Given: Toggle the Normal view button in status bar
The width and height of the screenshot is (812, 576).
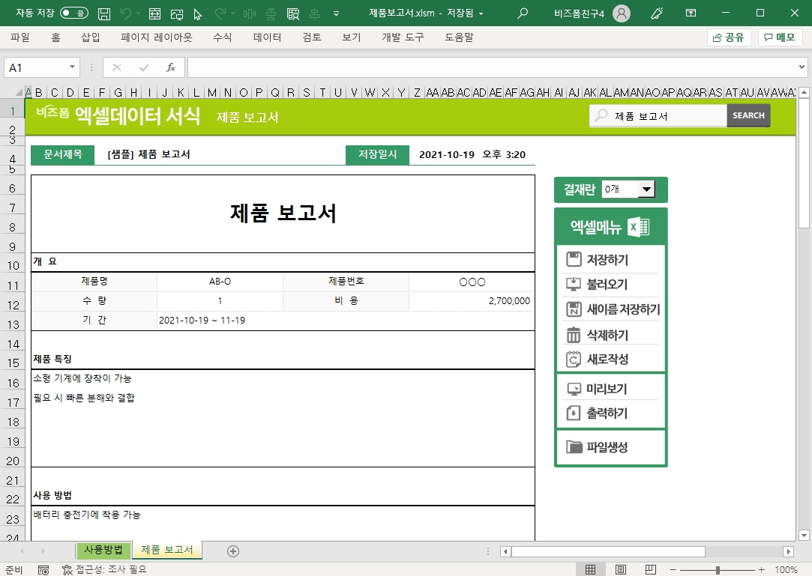Looking at the screenshot, I should click(591, 570).
